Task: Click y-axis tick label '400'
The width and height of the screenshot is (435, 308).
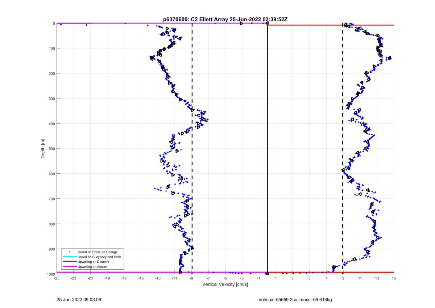Action: 52,124
